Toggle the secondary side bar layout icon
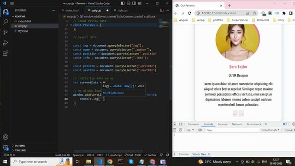The width and height of the screenshot is (295, 166). 134,3
